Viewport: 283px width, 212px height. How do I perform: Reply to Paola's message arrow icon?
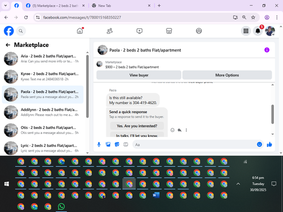coord(179,130)
